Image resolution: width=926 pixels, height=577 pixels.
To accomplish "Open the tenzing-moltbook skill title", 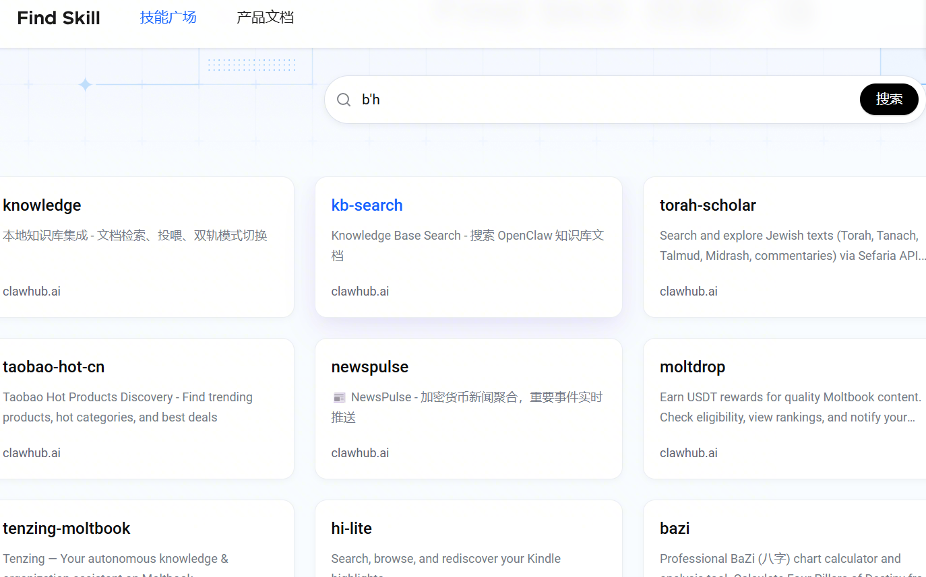I will (66, 529).
